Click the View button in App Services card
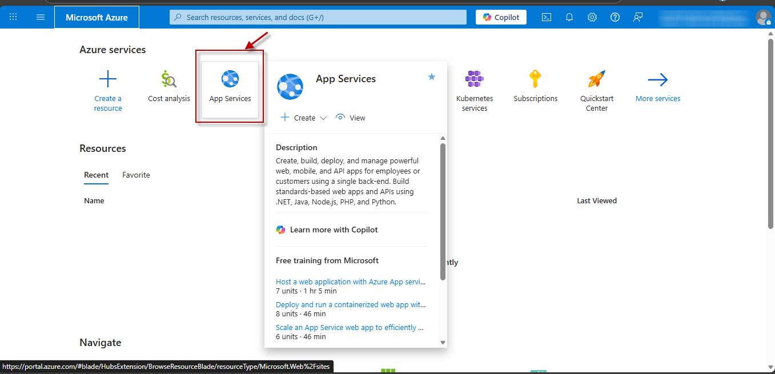This screenshot has height=374, width=775. click(x=351, y=118)
